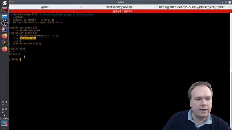This screenshot has width=232, height=130.
Task: Click the '$2 ==> 3' result line
Action: (x=14, y=54)
